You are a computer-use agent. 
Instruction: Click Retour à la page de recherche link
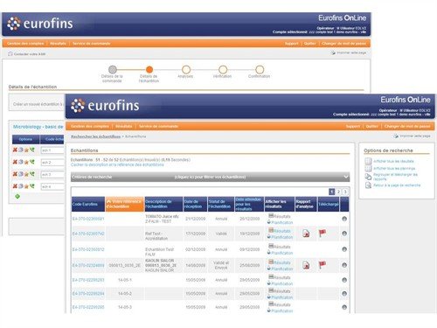[397, 185]
